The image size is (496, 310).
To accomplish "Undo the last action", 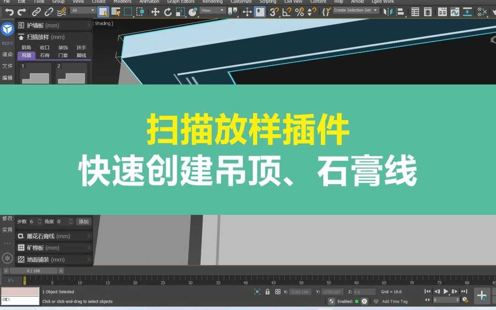I will (x=9, y=12).
